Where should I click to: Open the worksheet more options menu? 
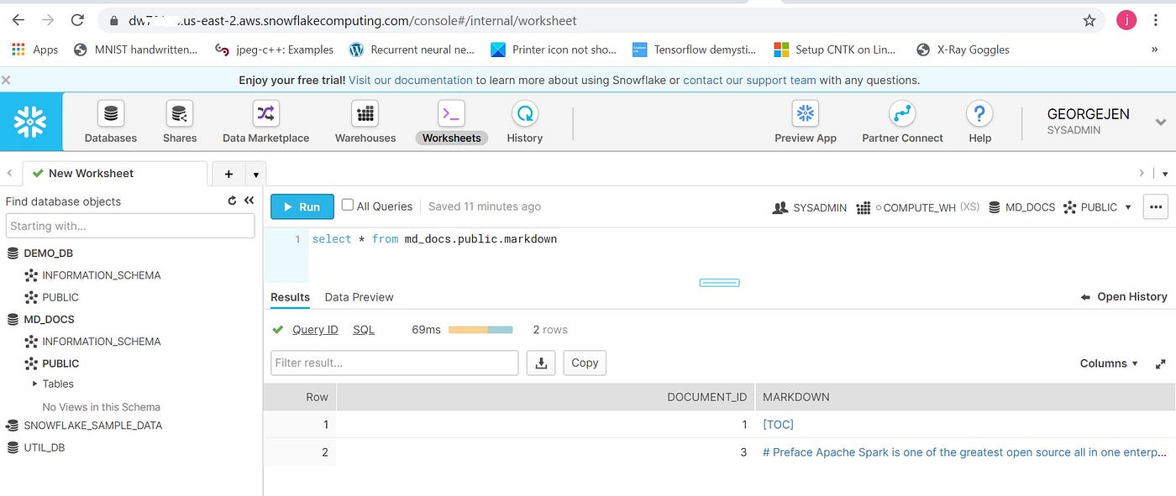pyautogui.click(x=1156, y=206)
